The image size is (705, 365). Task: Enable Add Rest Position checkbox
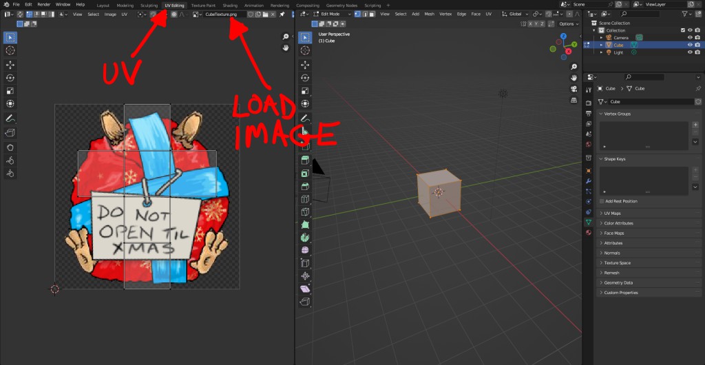[602, 201]
